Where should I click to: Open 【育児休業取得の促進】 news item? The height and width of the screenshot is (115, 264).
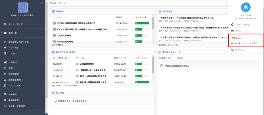tap(193, 27)
